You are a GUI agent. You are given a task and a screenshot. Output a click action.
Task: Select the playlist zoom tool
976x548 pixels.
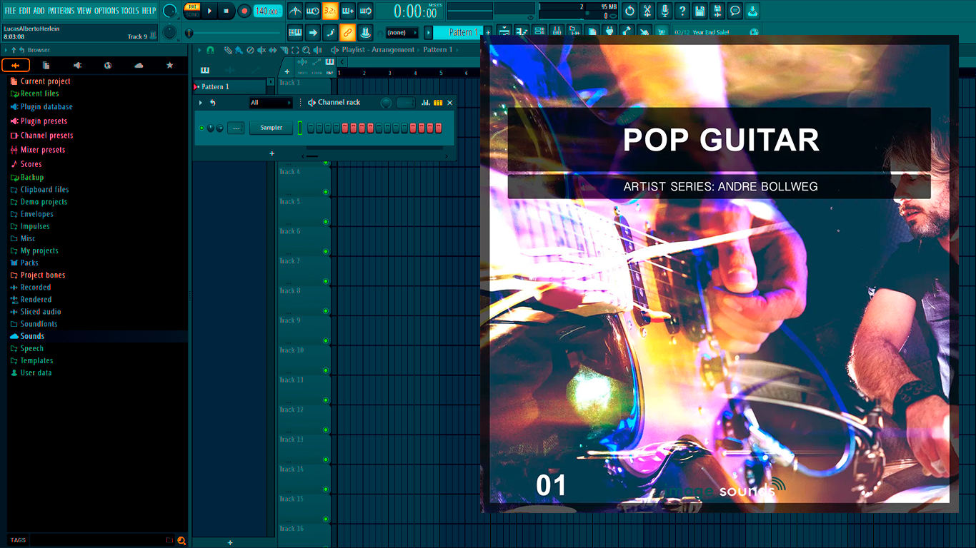tap(306, 50)
